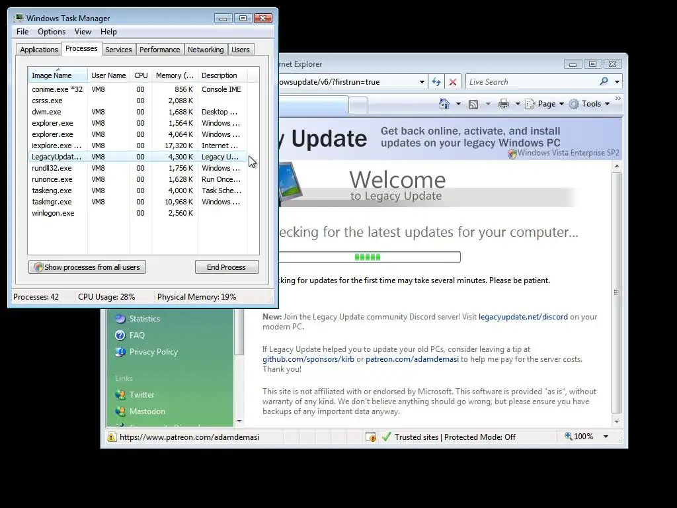Click the update checking progress bar

[x=370, y=257]
